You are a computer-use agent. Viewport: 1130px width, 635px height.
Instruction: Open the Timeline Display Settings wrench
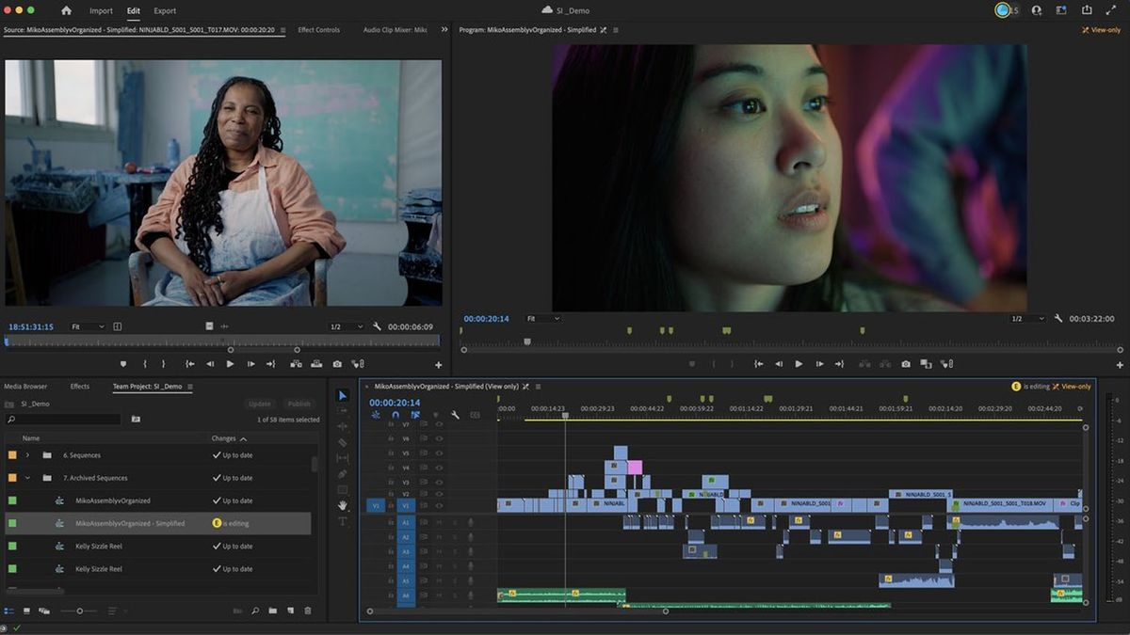point(455,415)
